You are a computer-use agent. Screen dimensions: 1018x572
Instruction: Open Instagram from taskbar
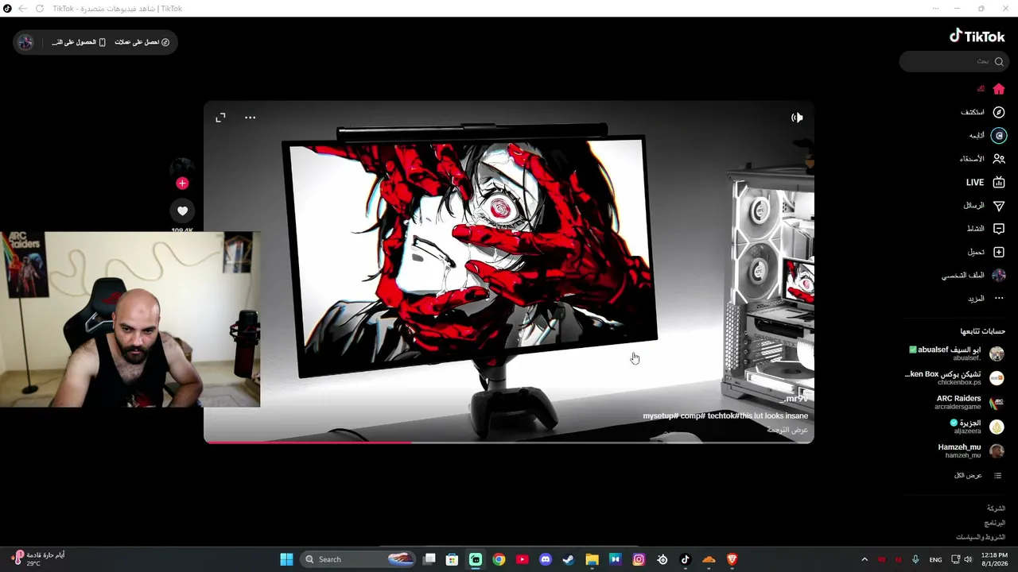point(639,559)
